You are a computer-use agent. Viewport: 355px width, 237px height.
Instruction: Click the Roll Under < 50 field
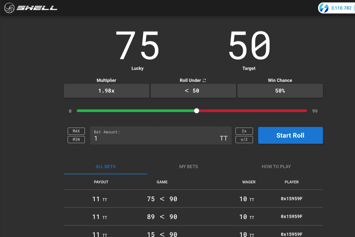click(193, 91)
